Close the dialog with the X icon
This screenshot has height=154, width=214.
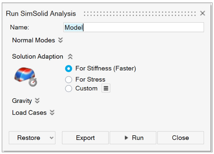(203, 13)
